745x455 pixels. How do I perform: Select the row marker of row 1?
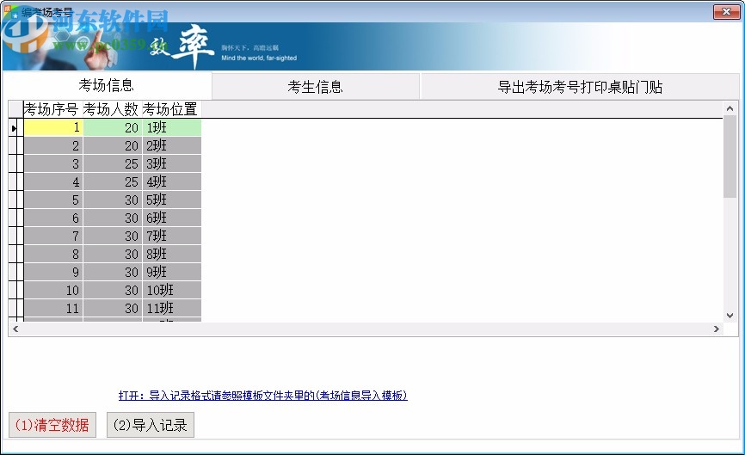[x=15, y=128]
